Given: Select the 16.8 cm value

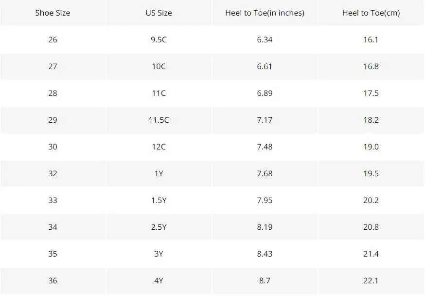Looking at the screenshot, I should [371, 67].
